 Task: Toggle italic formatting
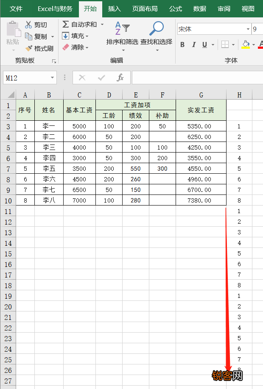(x=194, y=44)
